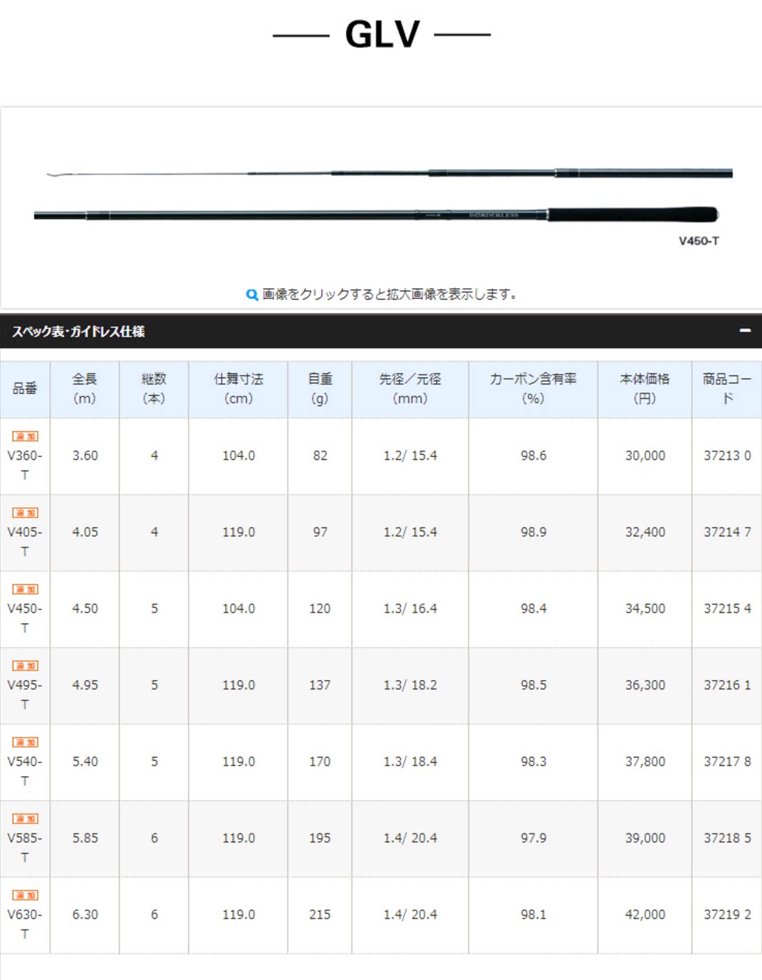Select the V540-T model name
The width and height of the screenshot is (762, 980).
tap(25, 771)
